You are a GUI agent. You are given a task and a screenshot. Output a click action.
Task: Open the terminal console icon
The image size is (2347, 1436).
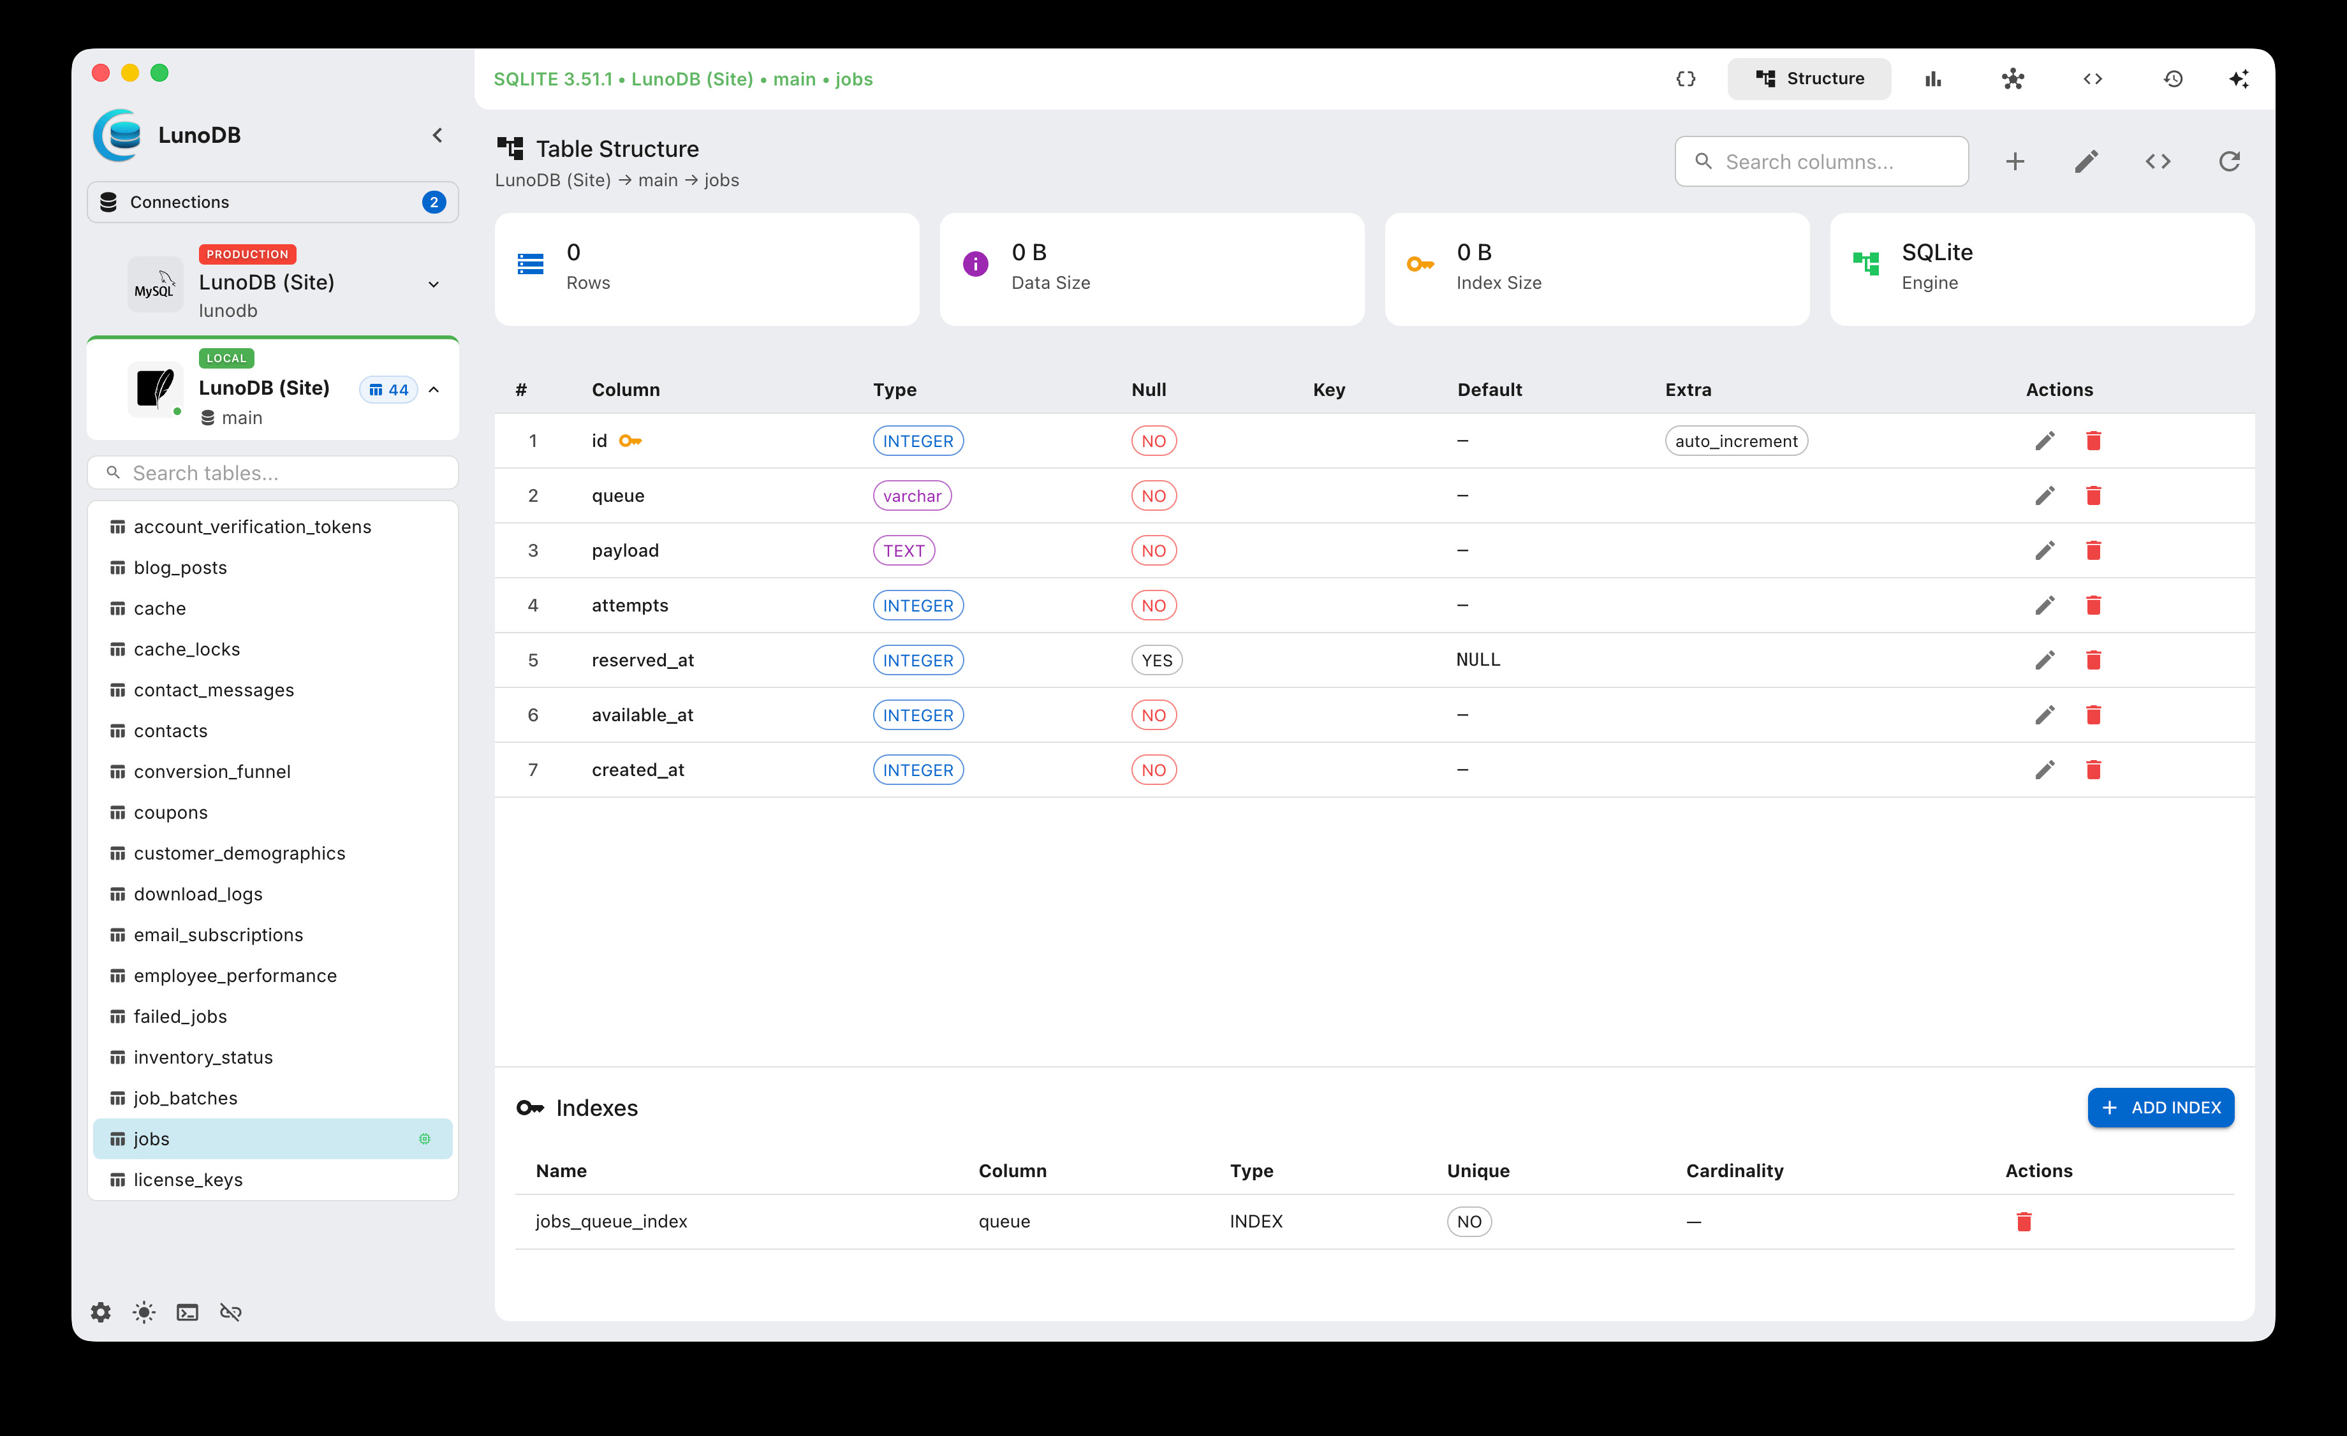point(188,1312)
